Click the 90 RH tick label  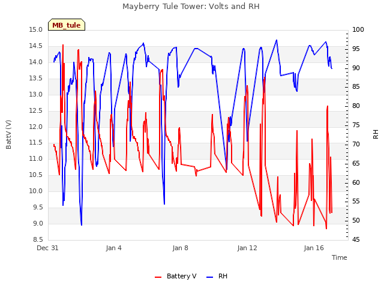point(356,68)
